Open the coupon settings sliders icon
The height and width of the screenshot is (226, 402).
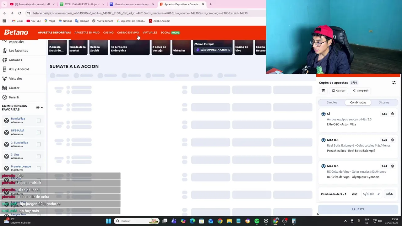coord(394,83)
